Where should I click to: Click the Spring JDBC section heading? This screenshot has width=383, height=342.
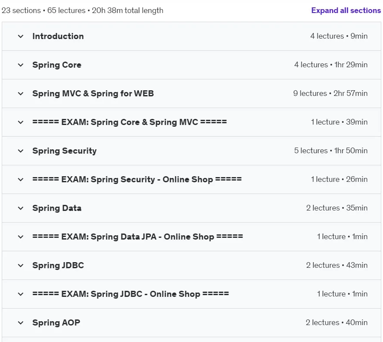[58, 265]
